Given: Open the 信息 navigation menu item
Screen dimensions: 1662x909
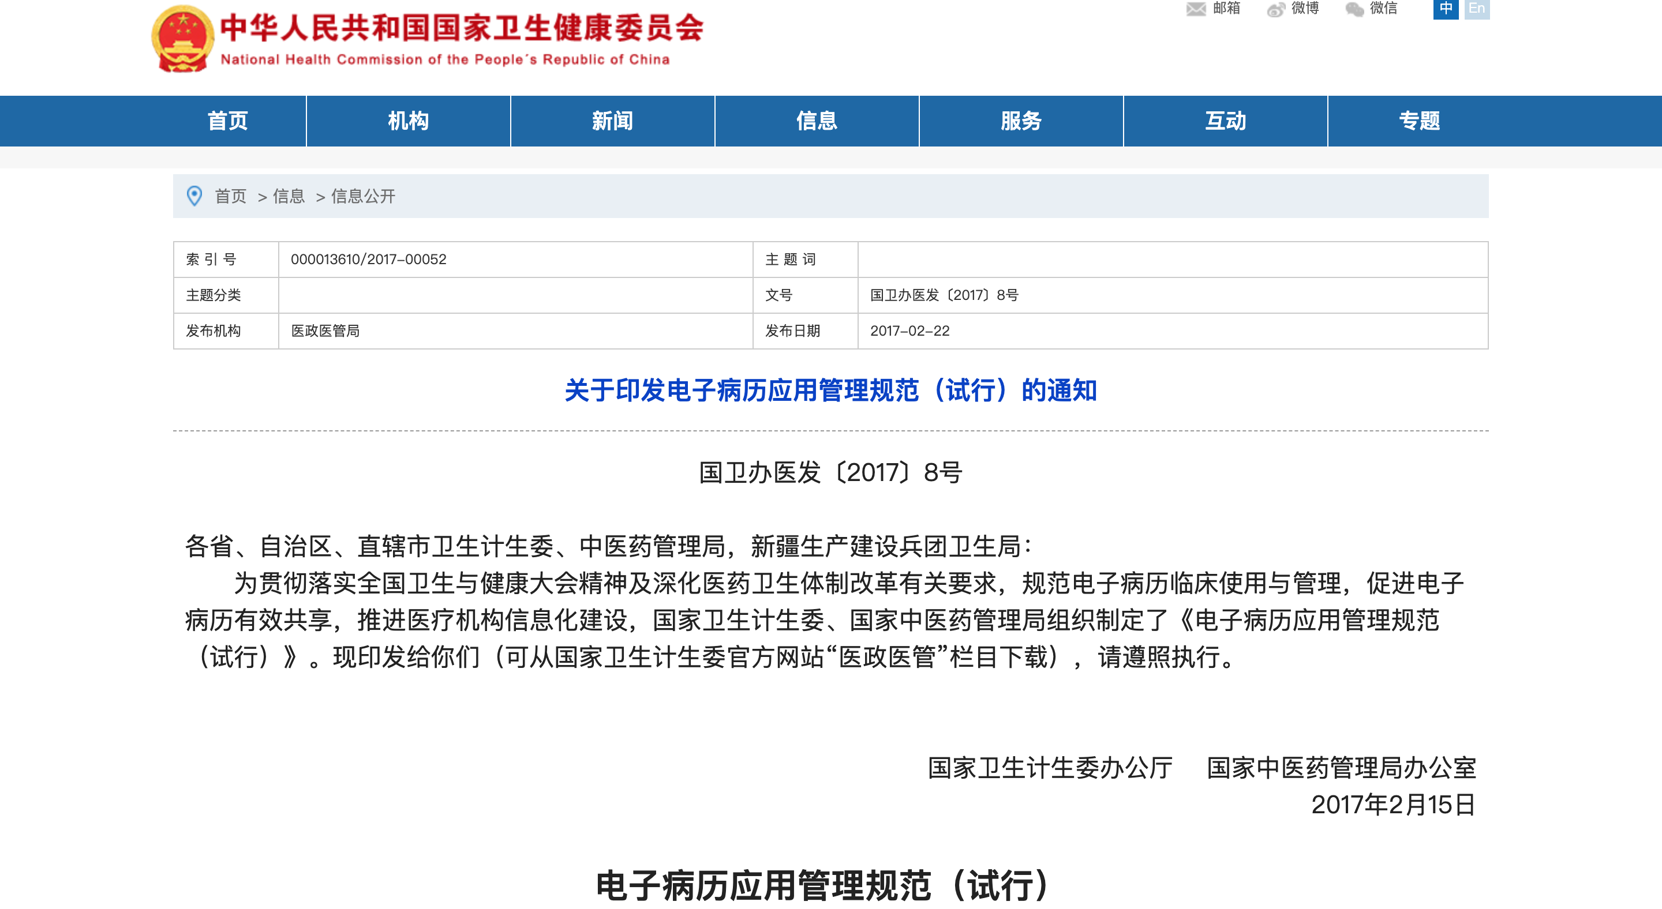Looking at the screenshot, I should [816, 121].
